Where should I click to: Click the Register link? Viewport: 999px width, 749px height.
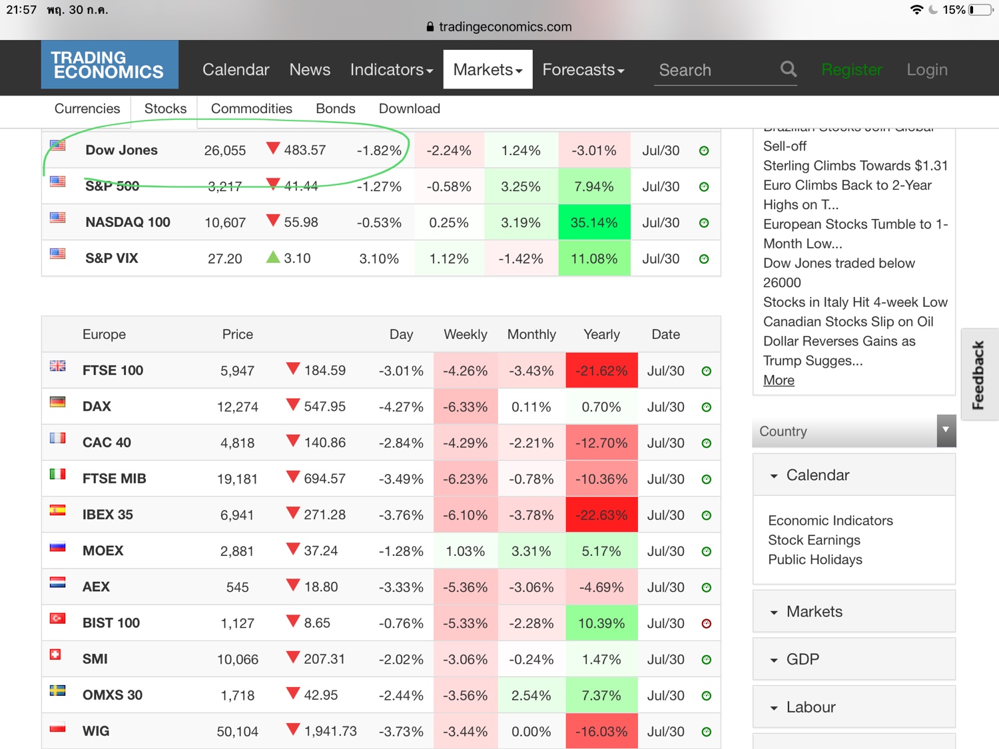click(x=852, y=69)
